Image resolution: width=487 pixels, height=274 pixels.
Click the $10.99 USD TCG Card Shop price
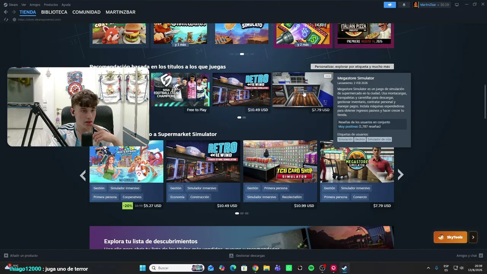pos(304,206)
